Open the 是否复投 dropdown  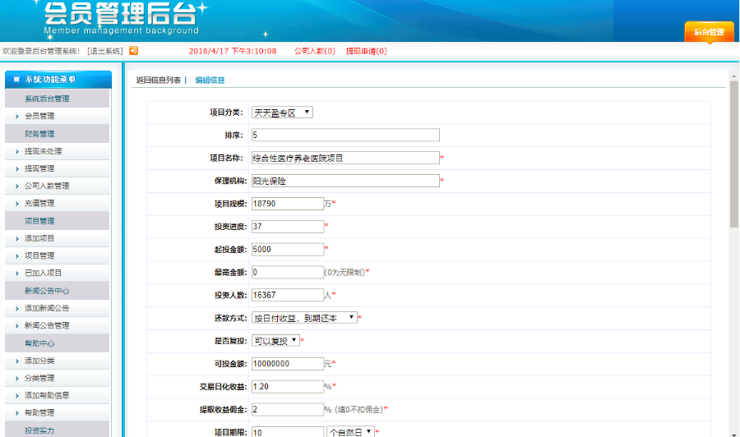275,340
